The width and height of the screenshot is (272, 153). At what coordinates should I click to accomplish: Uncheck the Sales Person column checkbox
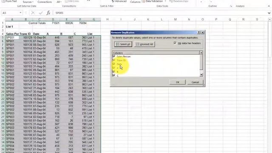tap(114, 57)
